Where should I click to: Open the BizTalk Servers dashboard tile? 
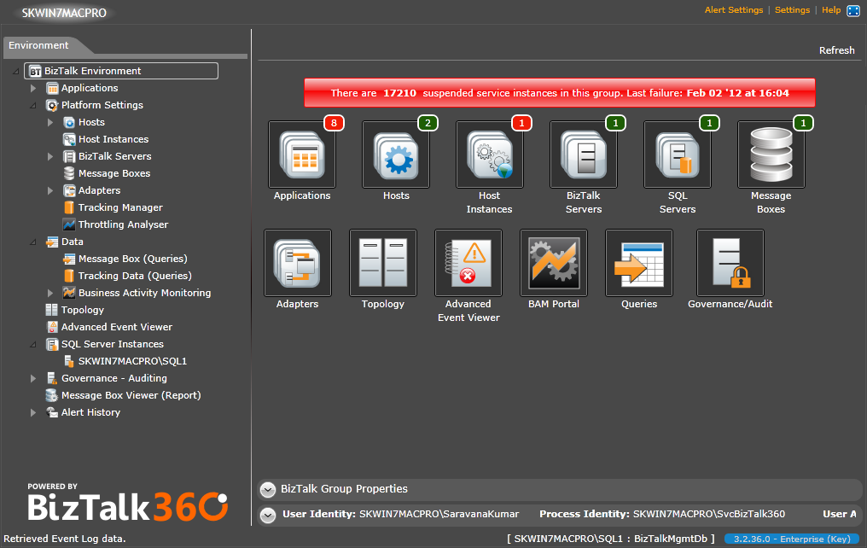pyautogui.click(x=584, y=154)
